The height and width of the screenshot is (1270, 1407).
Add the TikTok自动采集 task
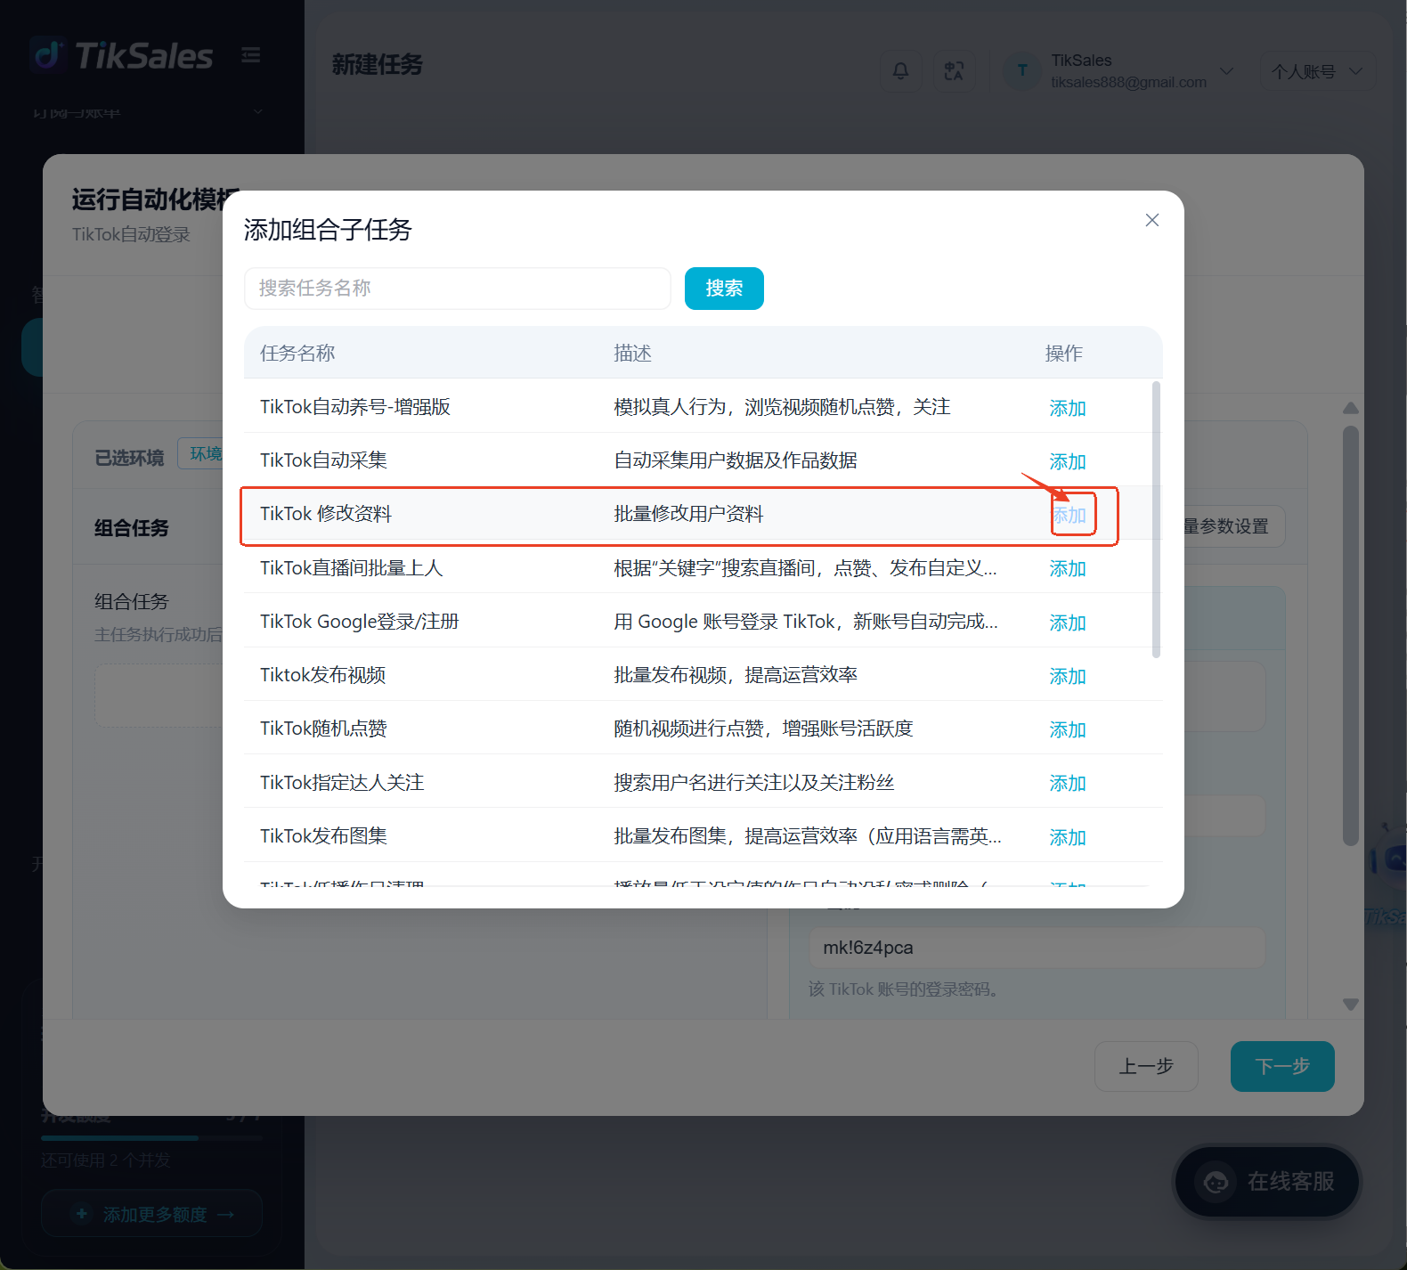point(1068,461)
